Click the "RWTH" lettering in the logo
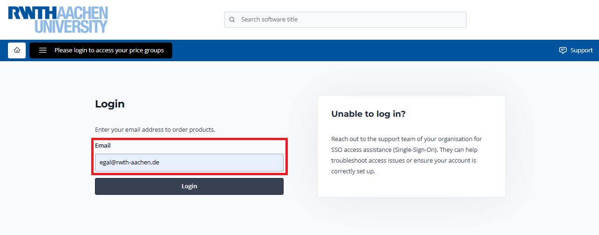The width and height of the screenshot is (599, 235). (27, 13)
